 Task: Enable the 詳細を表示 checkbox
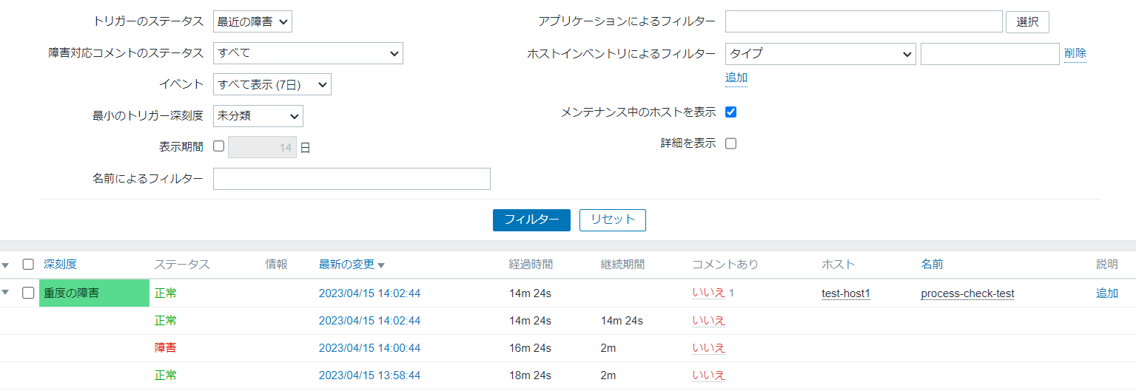coord(730,143)
